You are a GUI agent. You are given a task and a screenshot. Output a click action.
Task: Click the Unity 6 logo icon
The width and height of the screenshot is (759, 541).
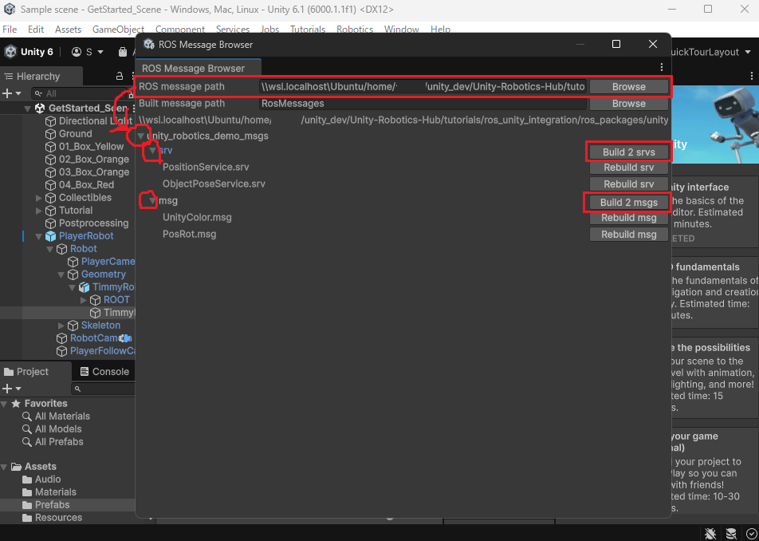[x=10, y=52]
